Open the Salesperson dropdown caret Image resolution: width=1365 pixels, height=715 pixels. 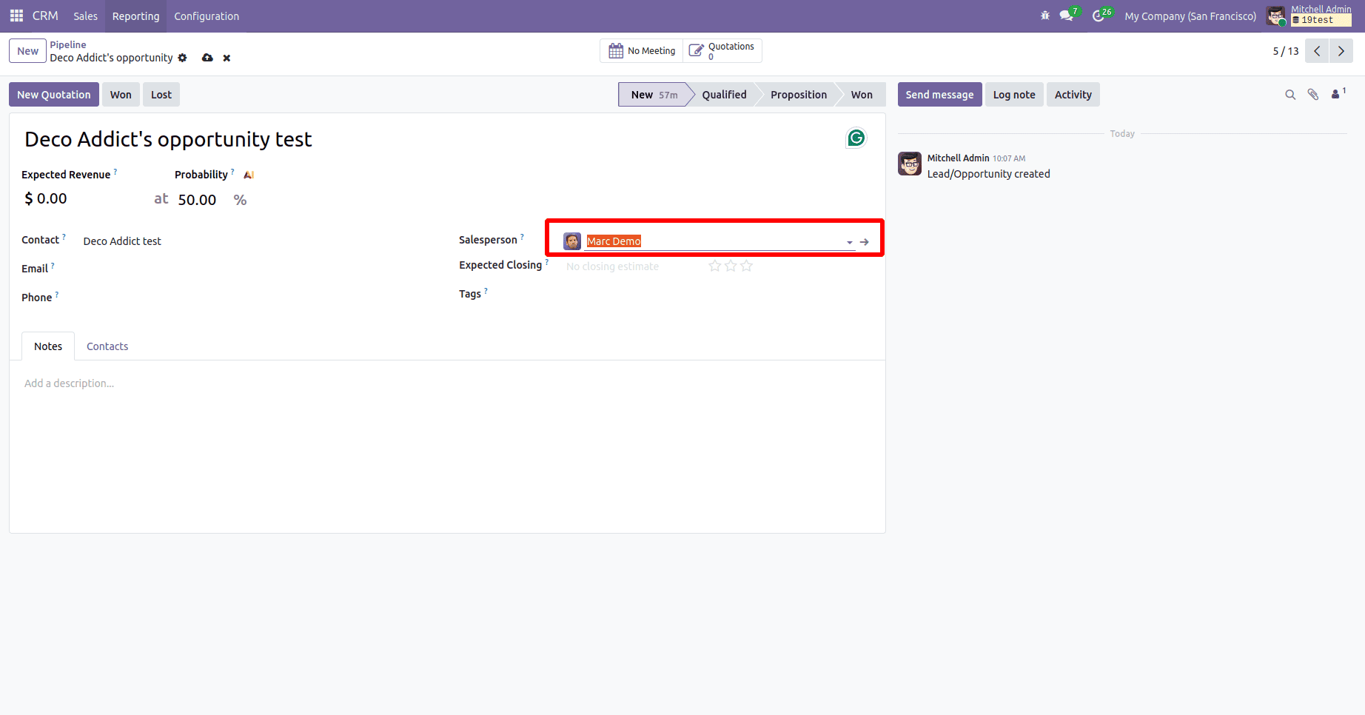(x=848, y=242)
